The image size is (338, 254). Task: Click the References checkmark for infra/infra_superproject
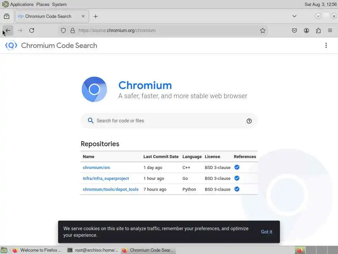coord(237,178)
